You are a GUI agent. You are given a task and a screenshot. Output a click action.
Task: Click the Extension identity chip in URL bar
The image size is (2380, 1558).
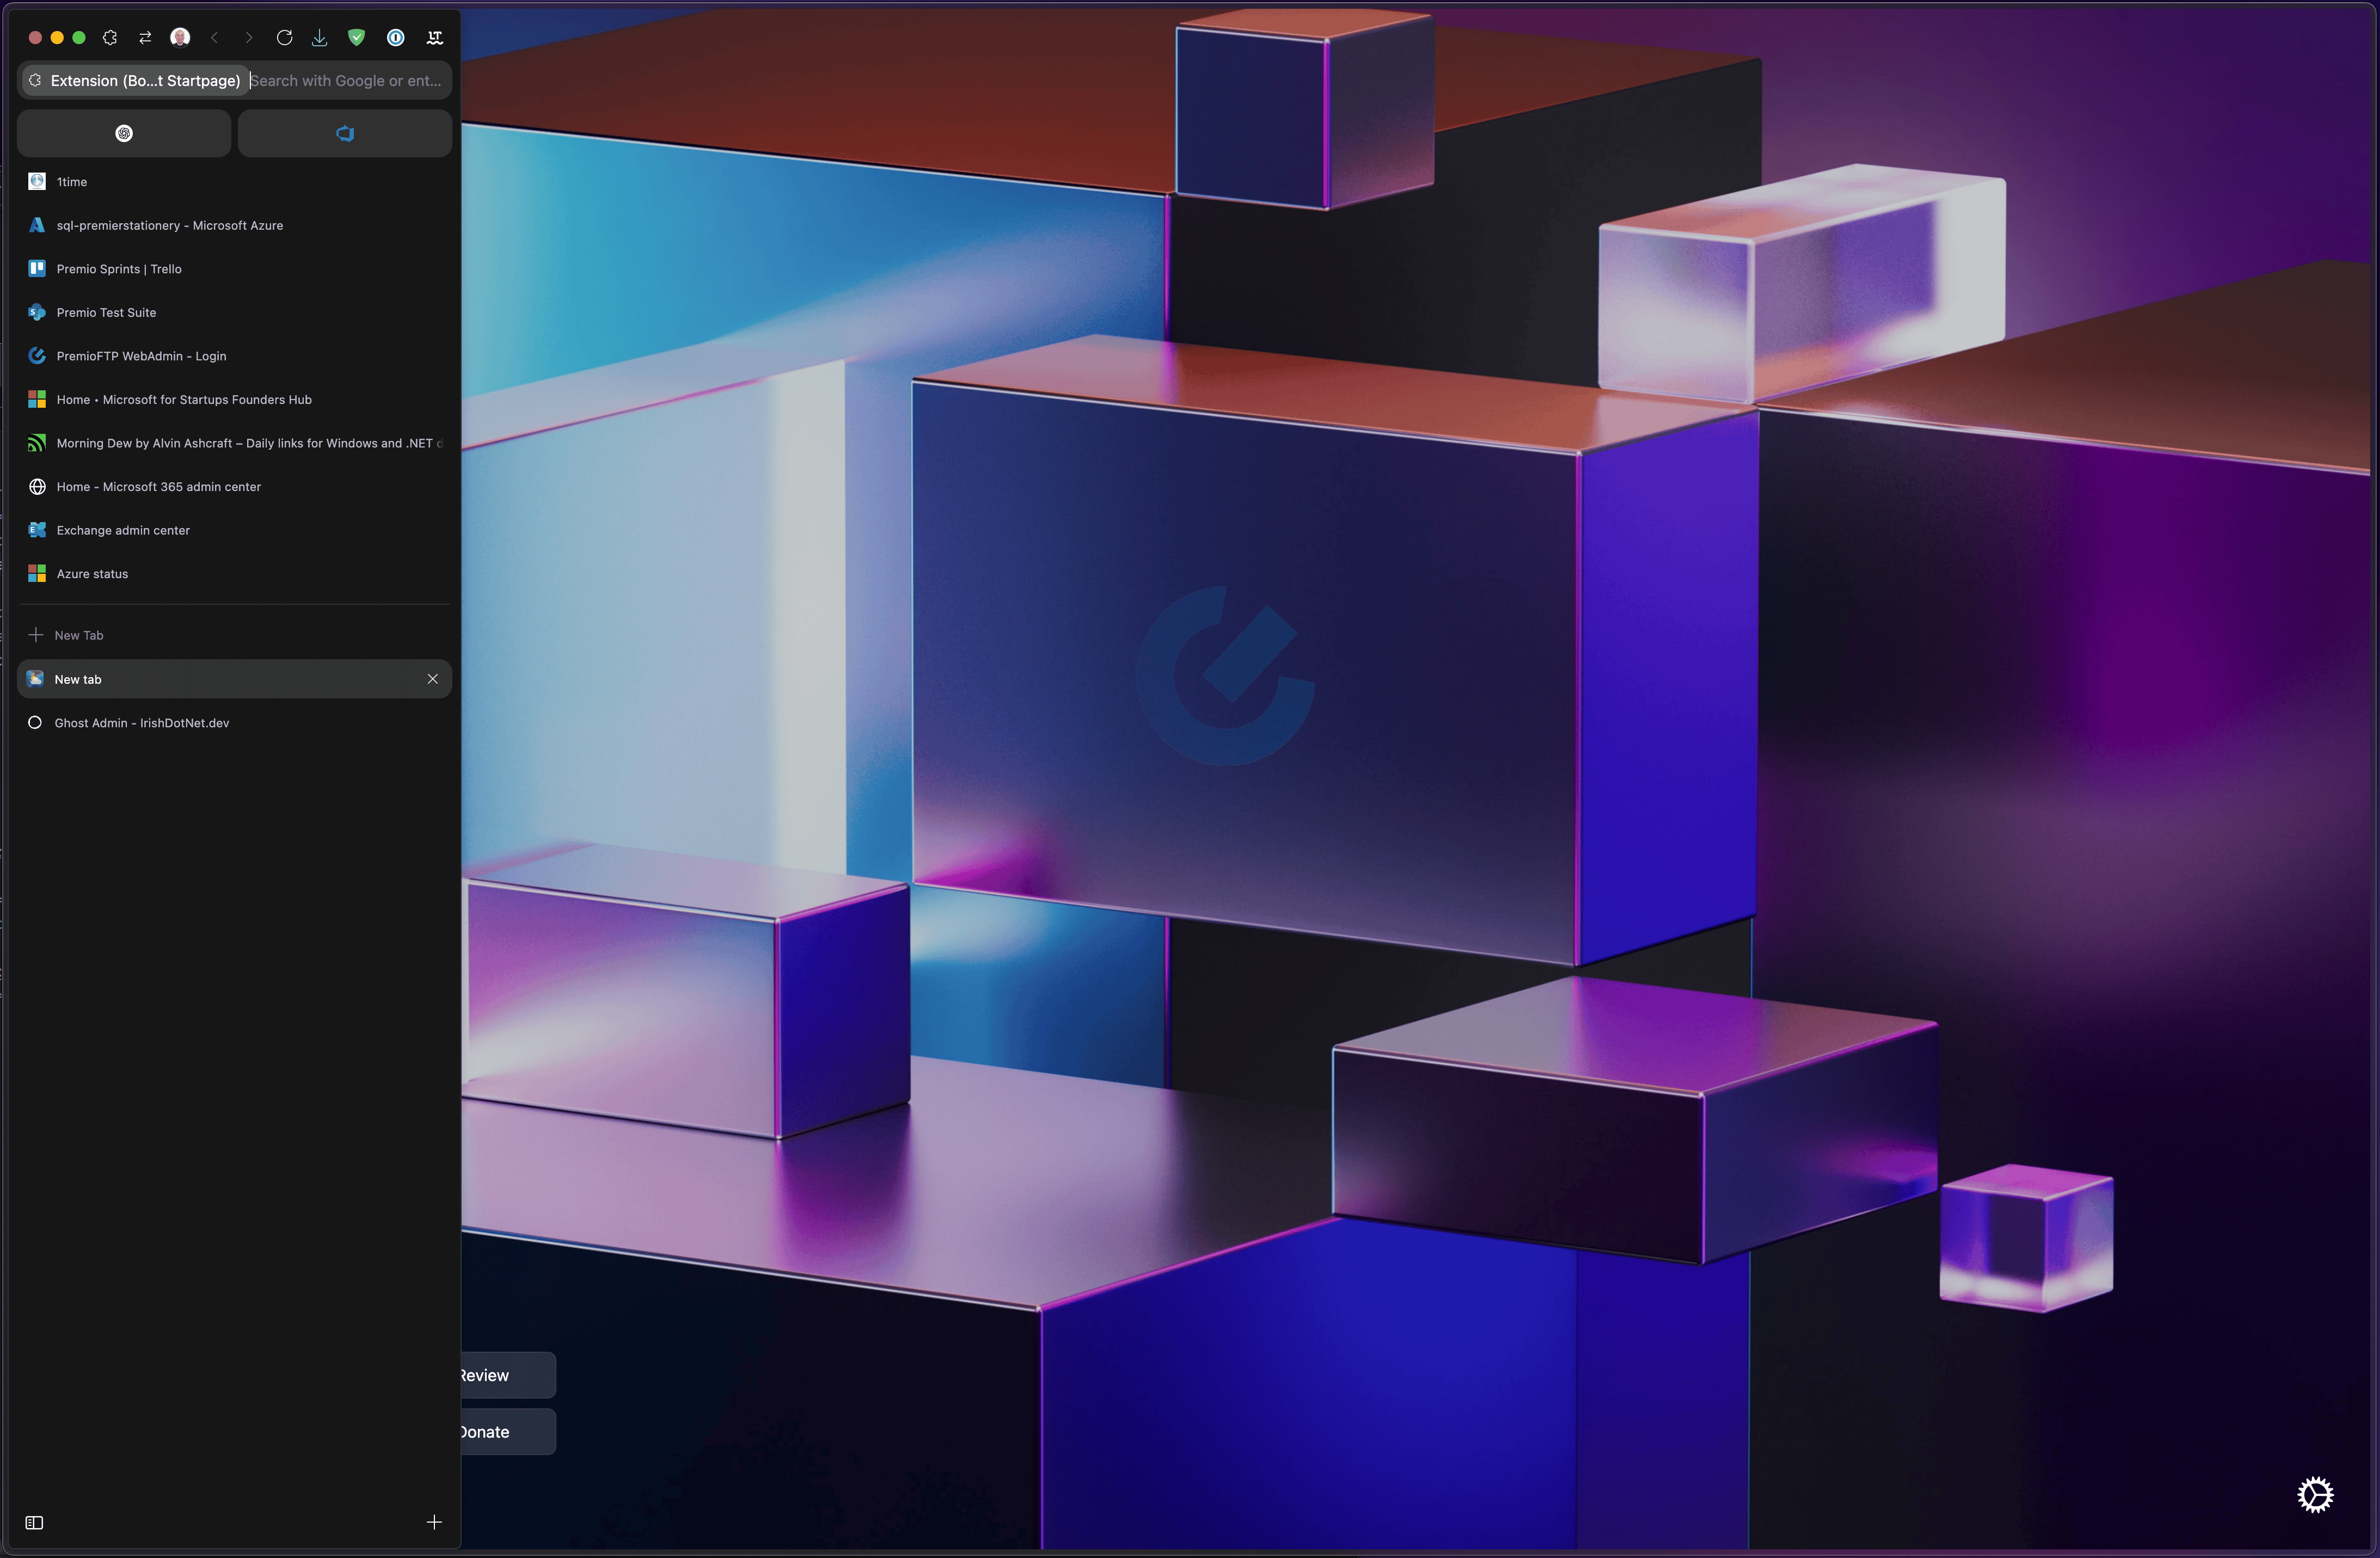[135, 80]
